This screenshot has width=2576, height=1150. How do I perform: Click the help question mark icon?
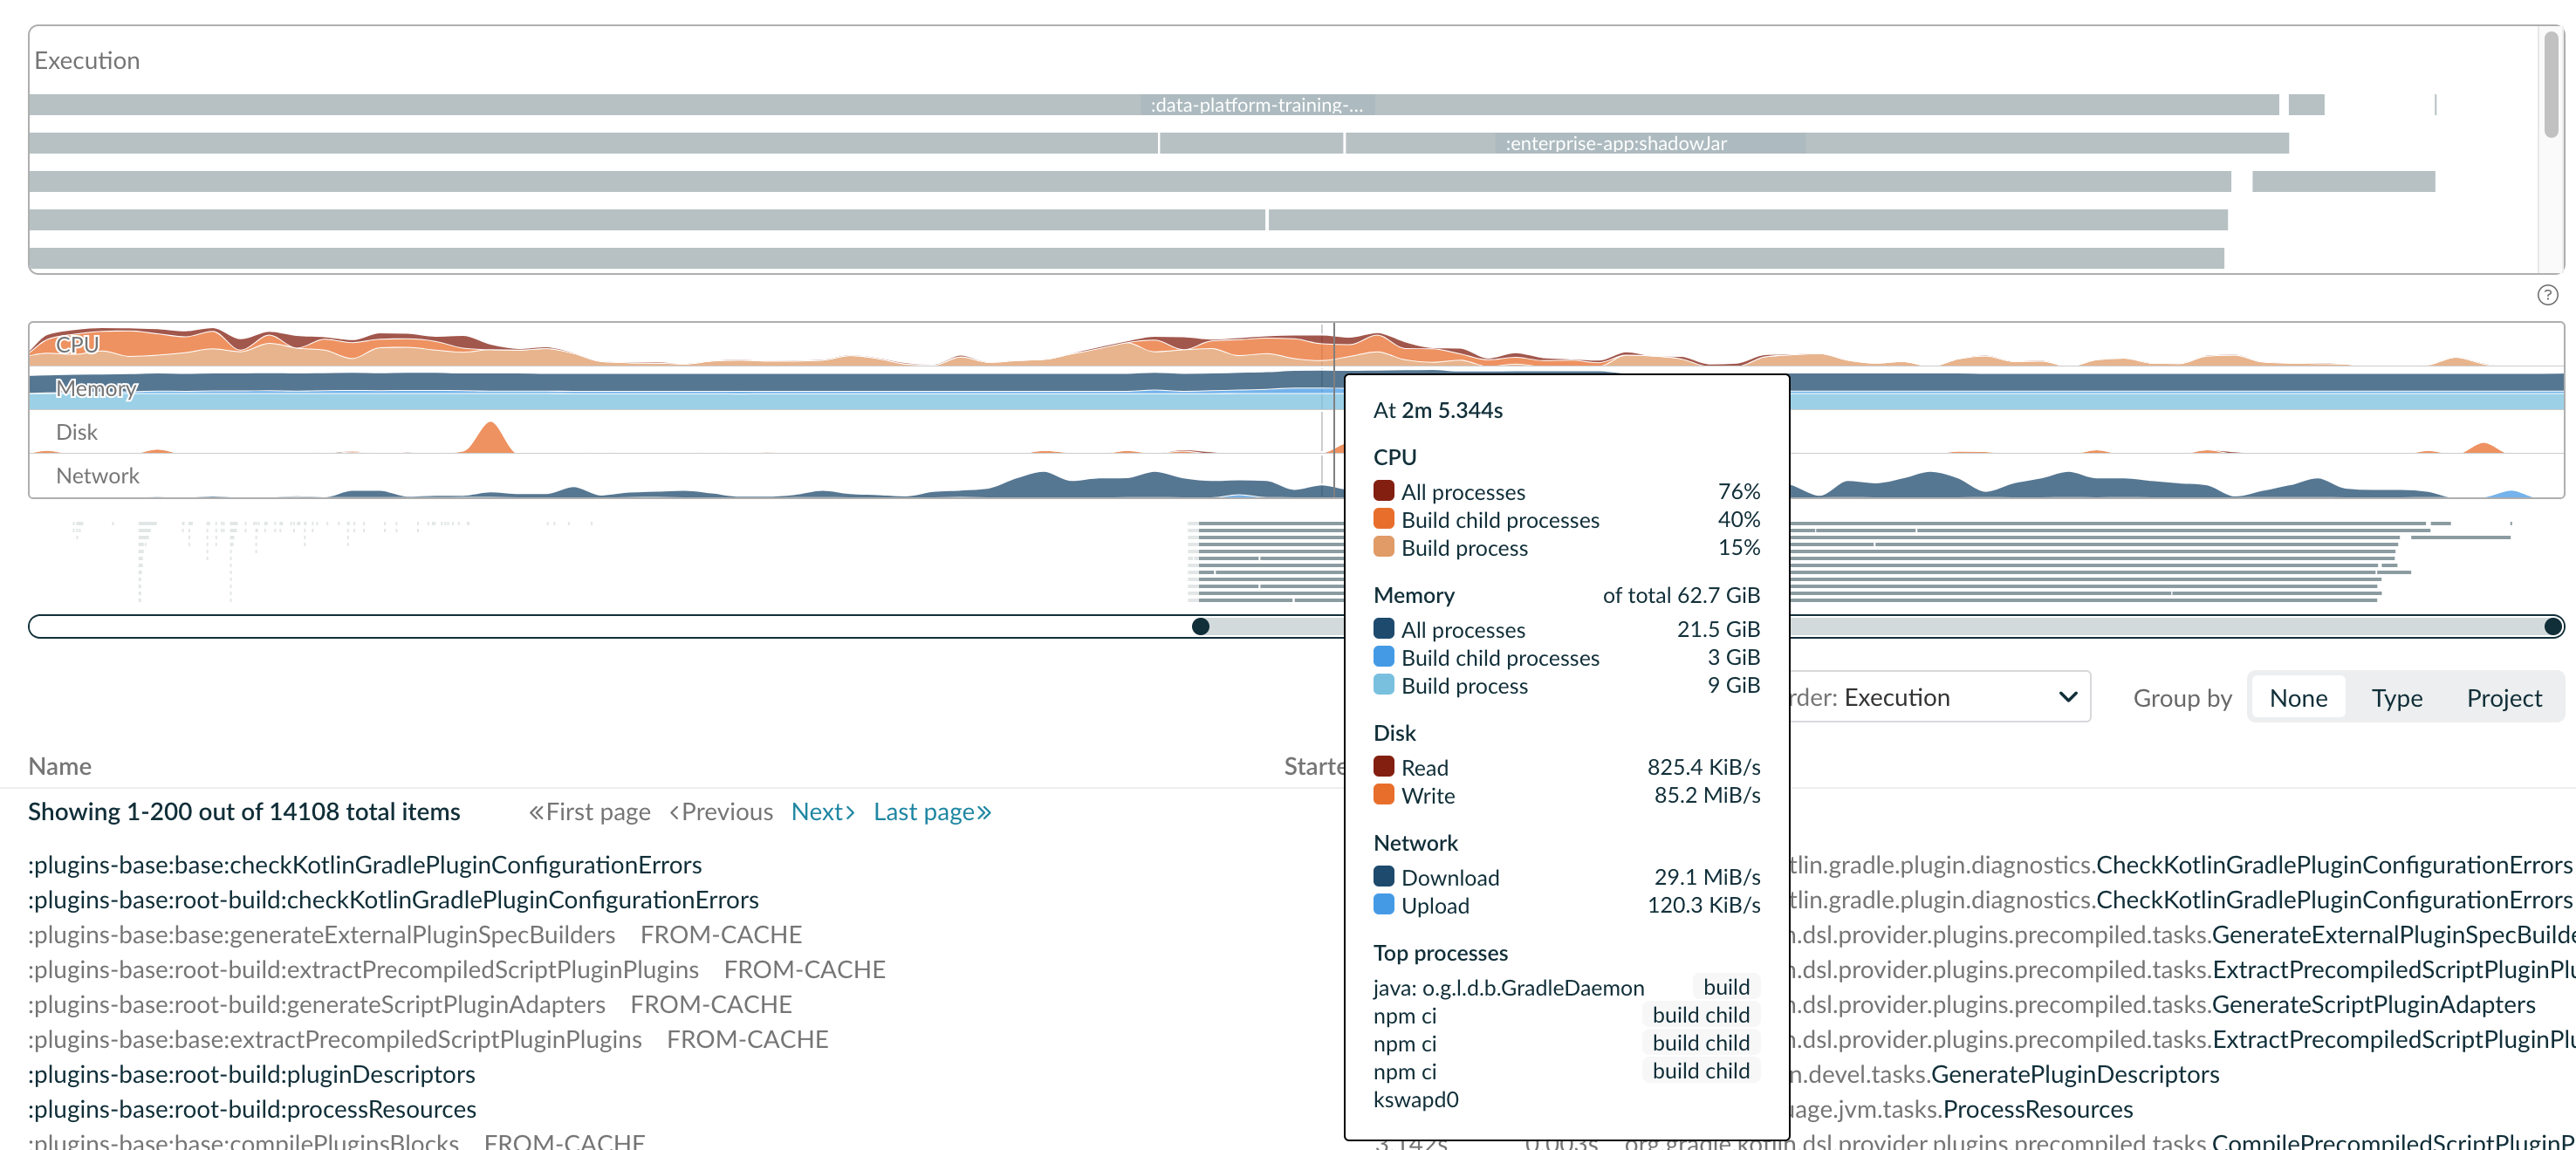click(x=2547, y=295)
